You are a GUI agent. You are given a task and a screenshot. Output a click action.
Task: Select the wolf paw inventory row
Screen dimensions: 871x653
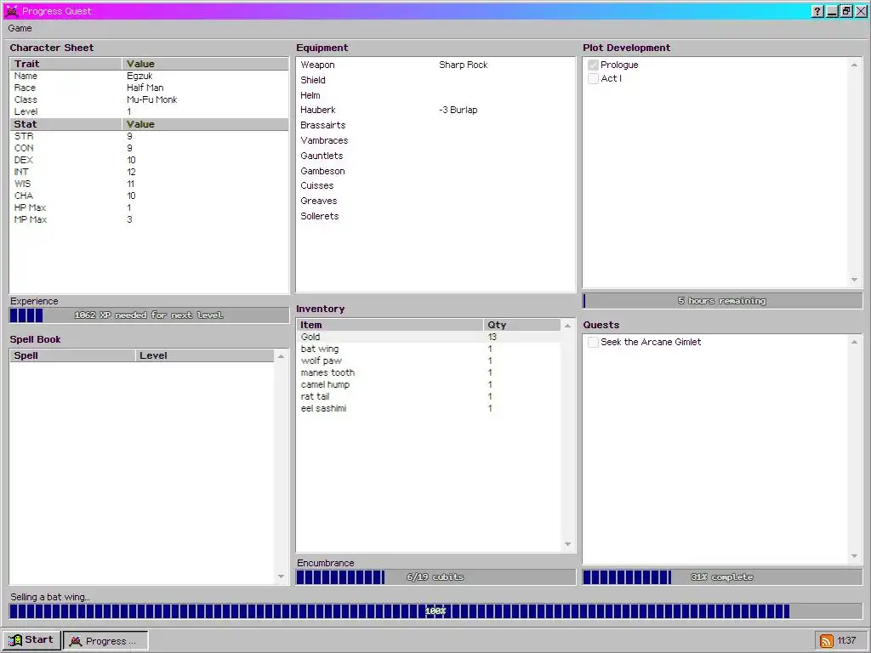429,361
